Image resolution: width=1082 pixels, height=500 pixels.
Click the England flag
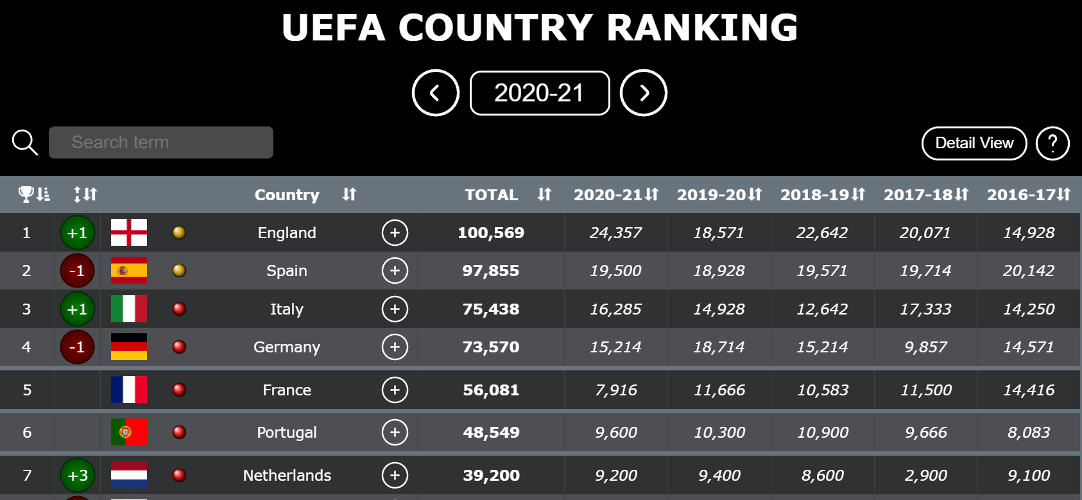129,232
